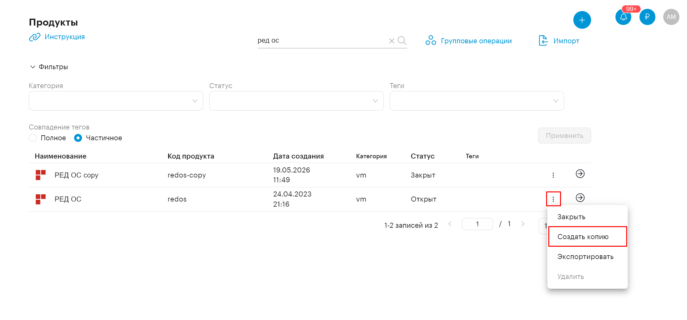Viewport: 687px width, 320px height.
Task: Click the Теги column header
Action: (x=472, y=156)
